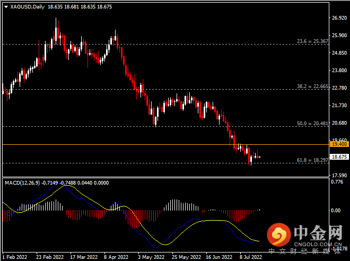Click the 25 May 2022 date label

coord(186,257)
